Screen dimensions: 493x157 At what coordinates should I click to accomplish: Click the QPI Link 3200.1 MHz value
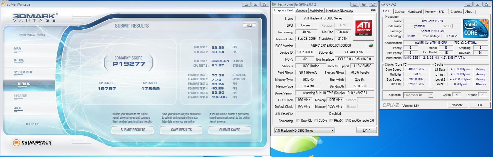(416, 84)
